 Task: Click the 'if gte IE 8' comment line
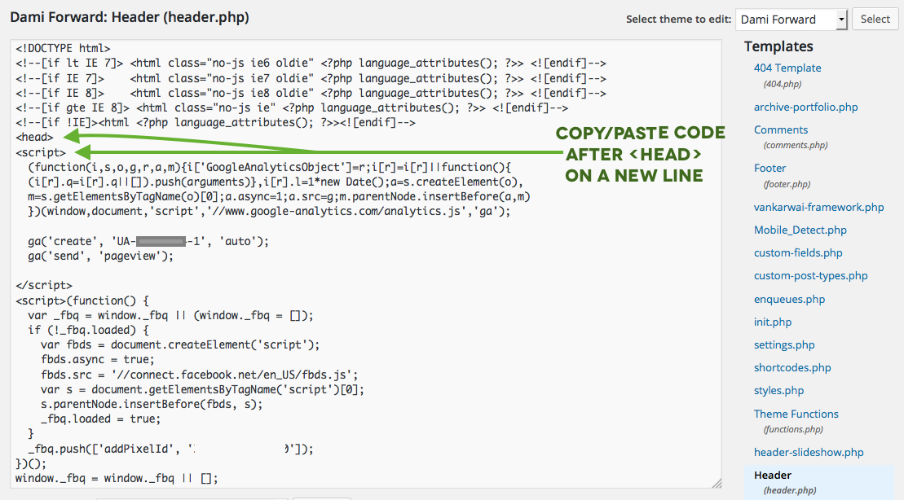[x=292, y=107]
